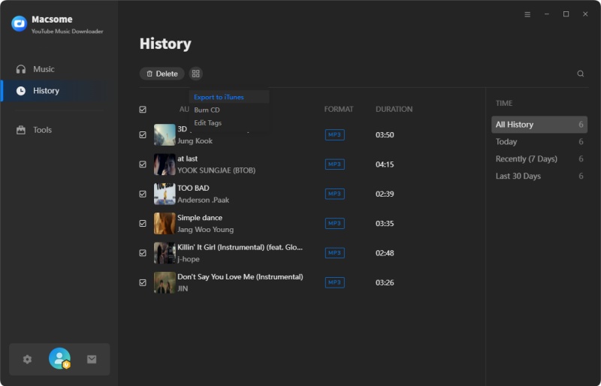This screenshot has width=601, height=386.
Task: Filter by Last 30 Days
Action: [539, 176]
